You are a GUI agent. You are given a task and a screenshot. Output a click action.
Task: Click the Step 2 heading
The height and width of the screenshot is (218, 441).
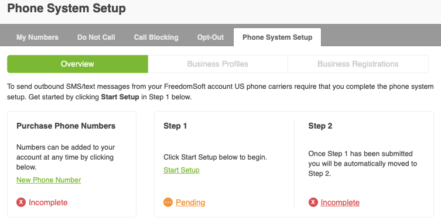[x=320, y=126]
